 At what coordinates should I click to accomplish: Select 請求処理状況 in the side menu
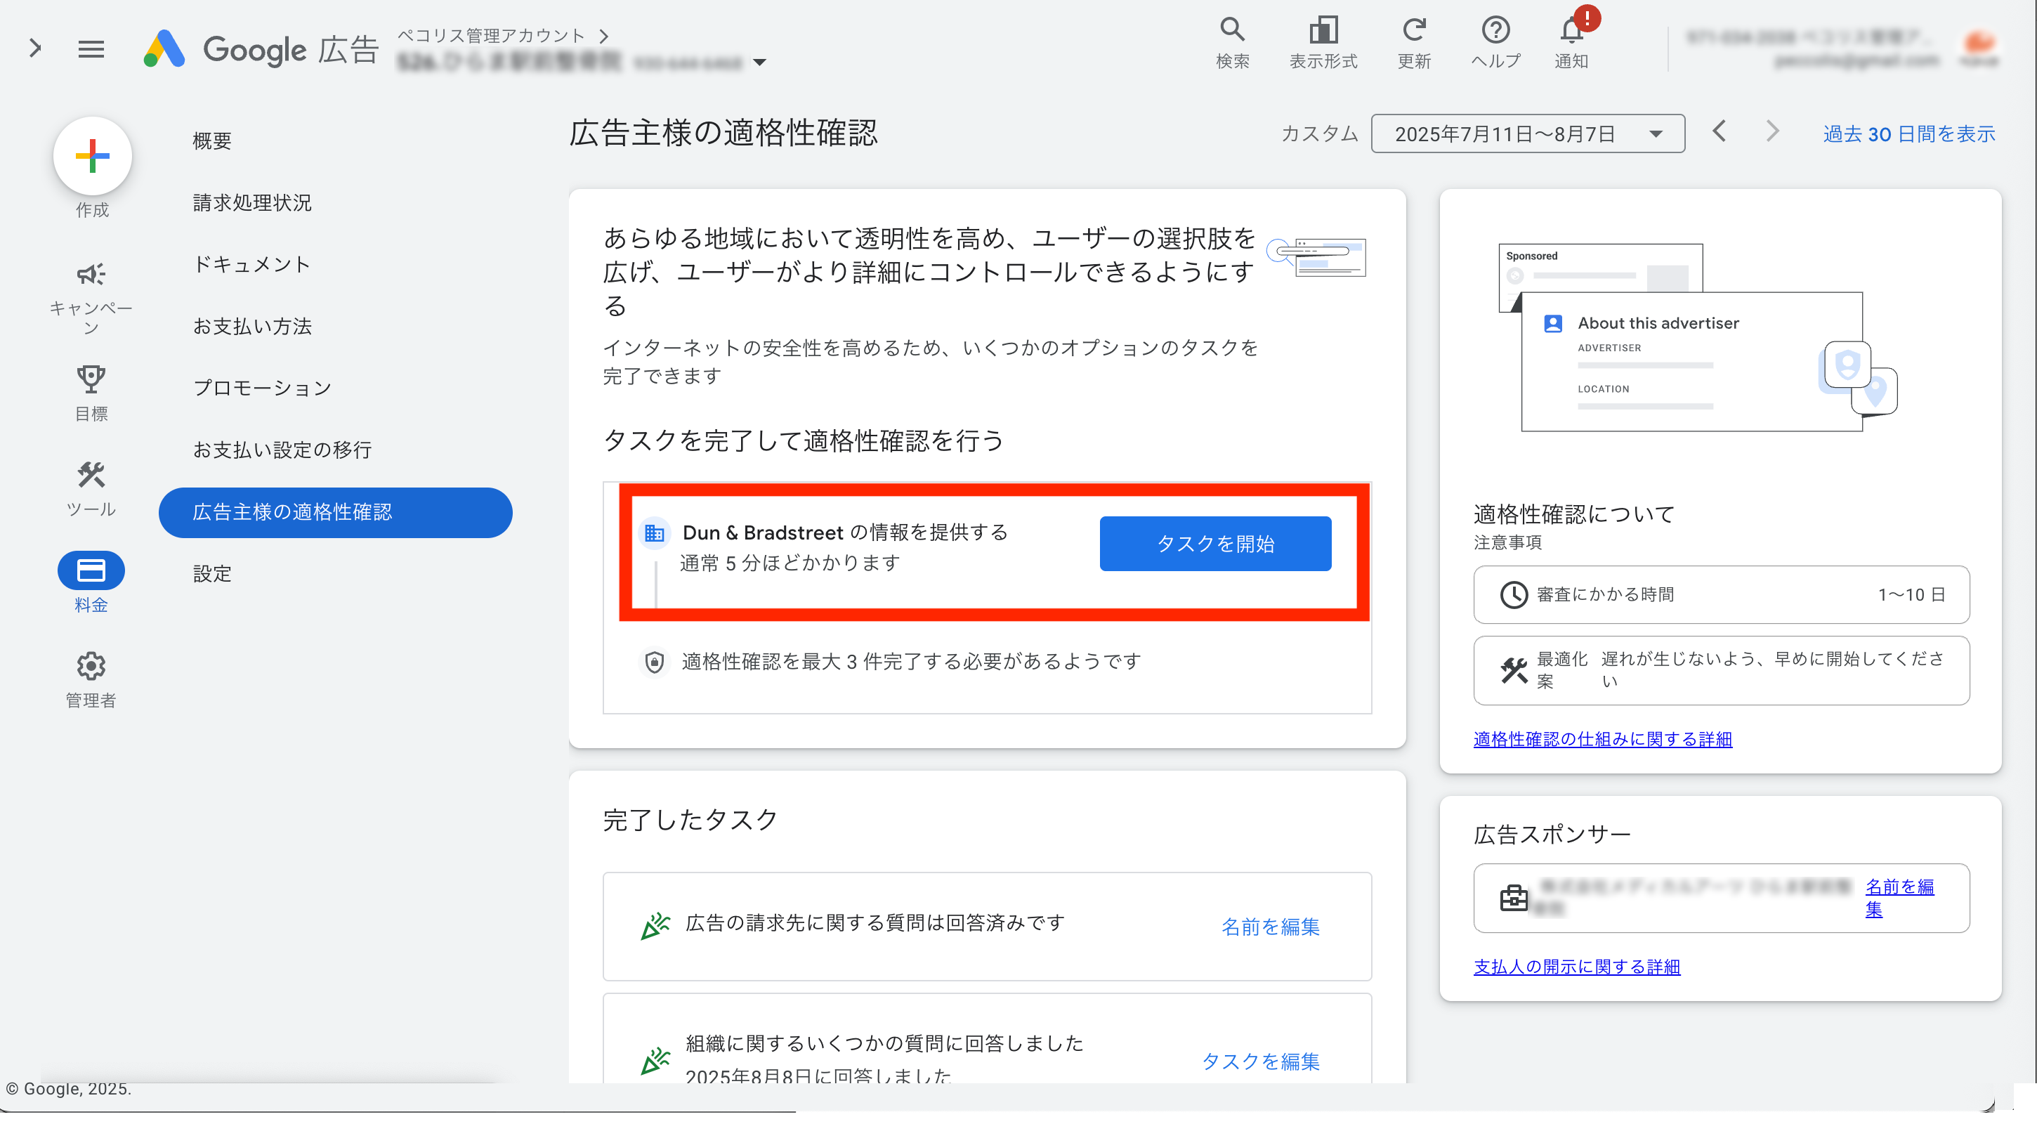(x=252, y=202)
